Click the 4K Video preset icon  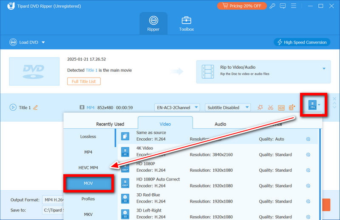pos(125,152)
